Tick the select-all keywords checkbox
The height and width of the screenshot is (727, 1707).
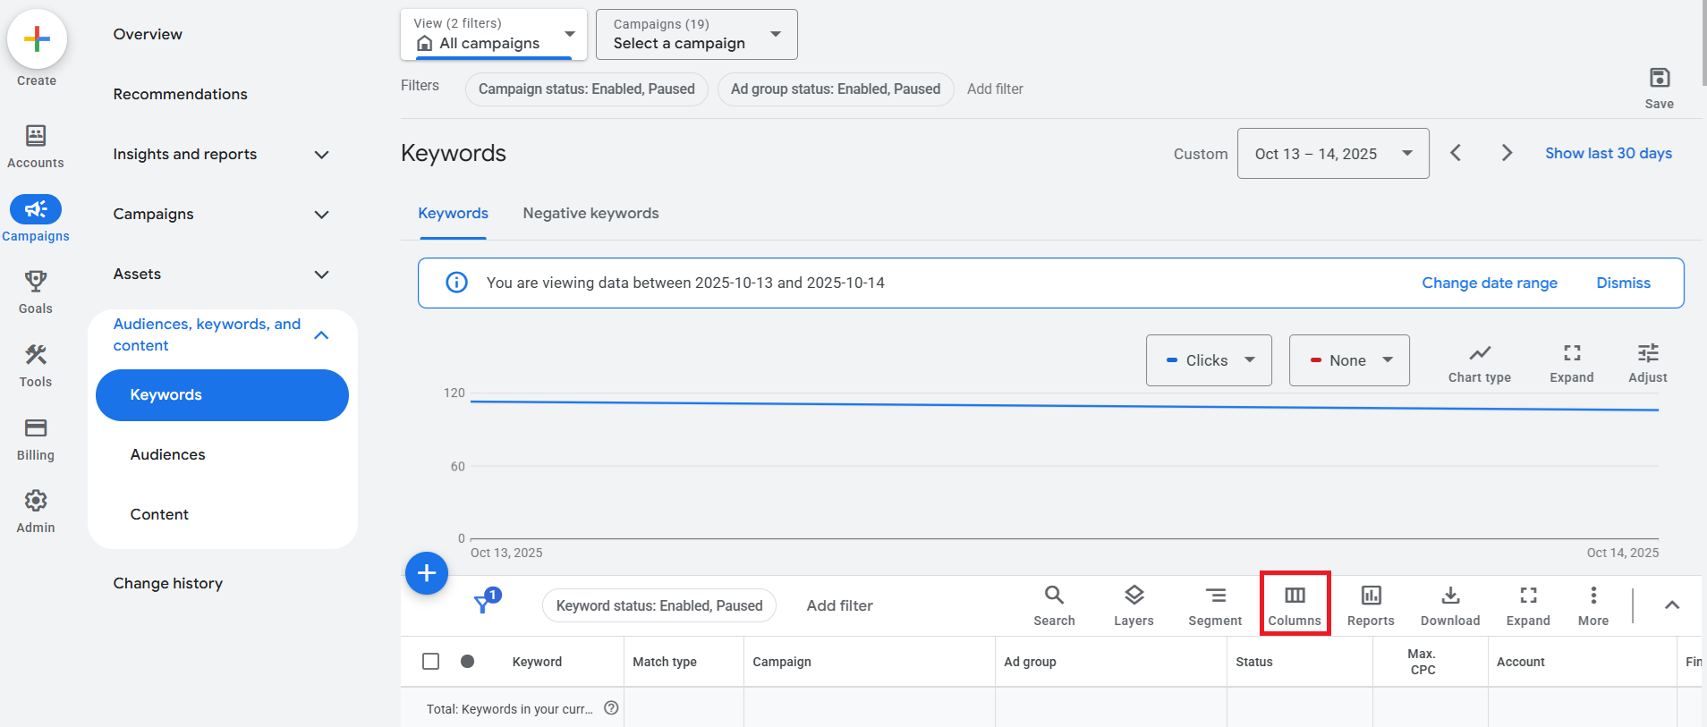430,662
